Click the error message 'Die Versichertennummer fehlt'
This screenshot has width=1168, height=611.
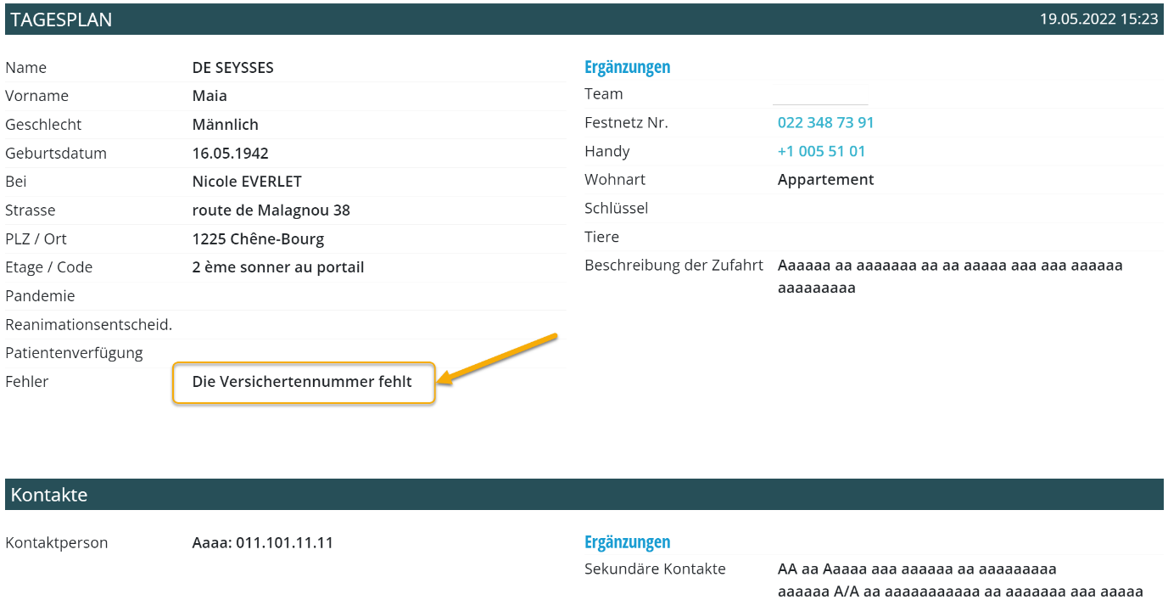pyautogui.click(x=302, y=383)
